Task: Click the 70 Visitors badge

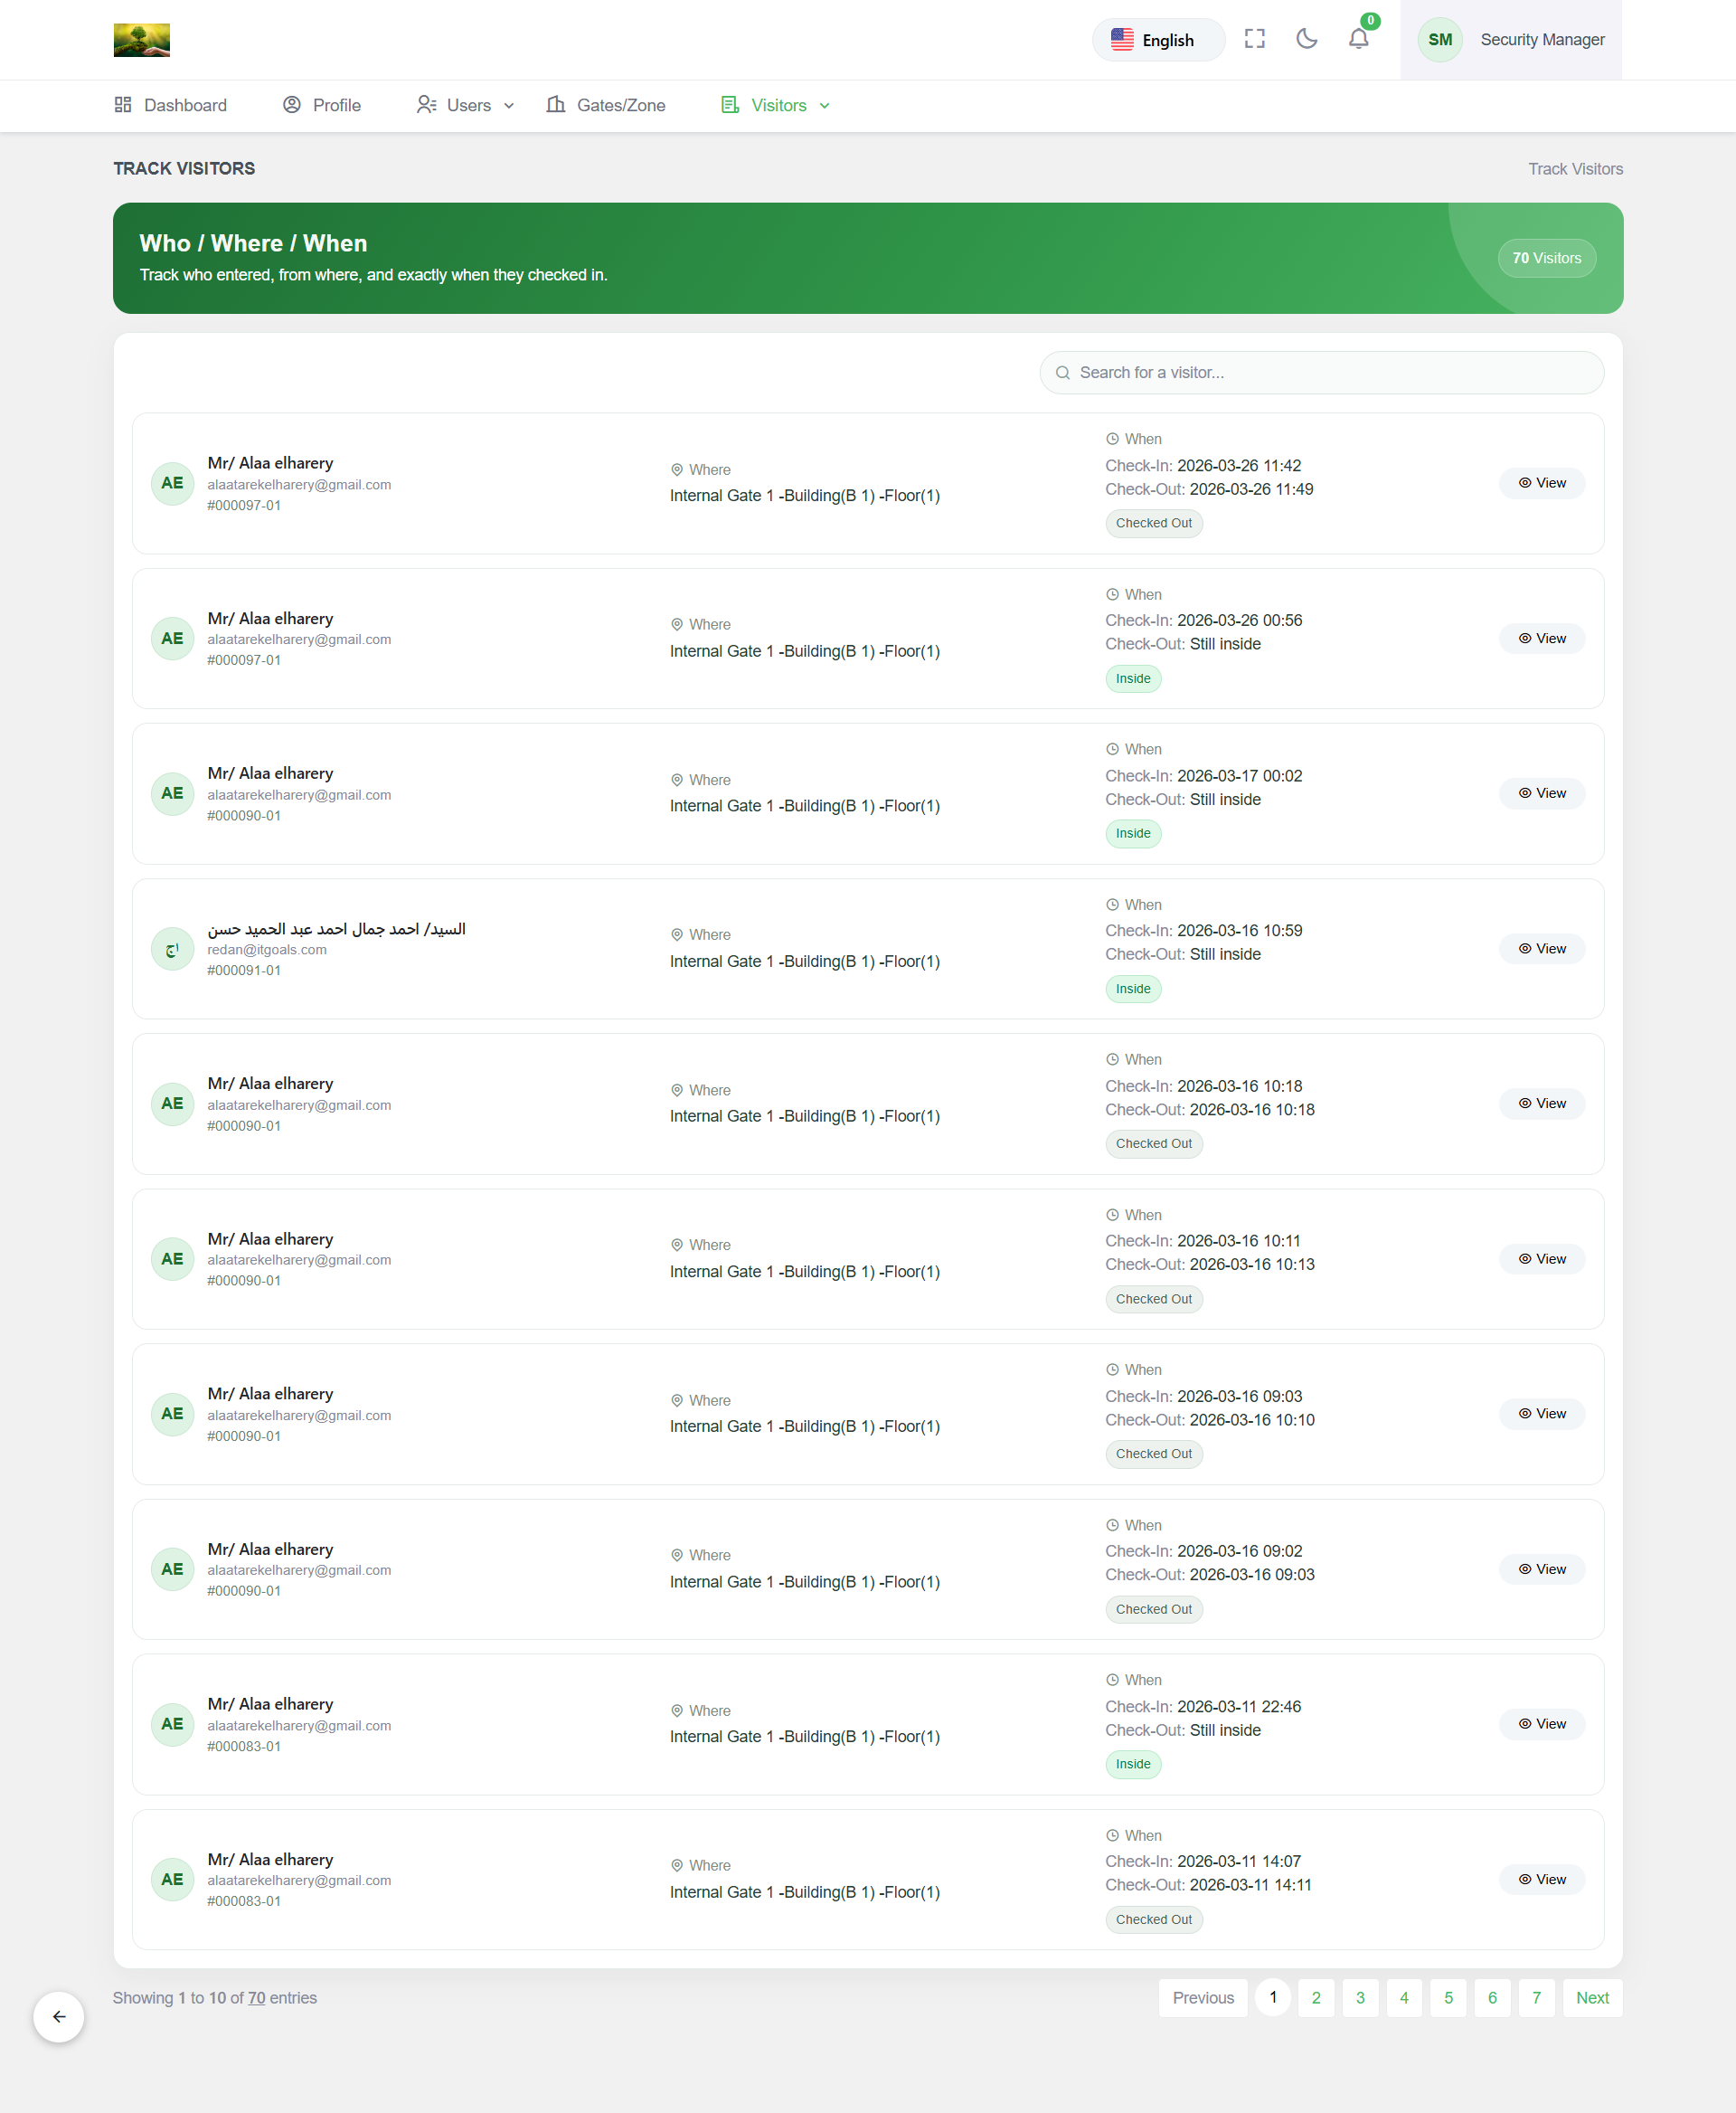Action: click(1546, 258)
